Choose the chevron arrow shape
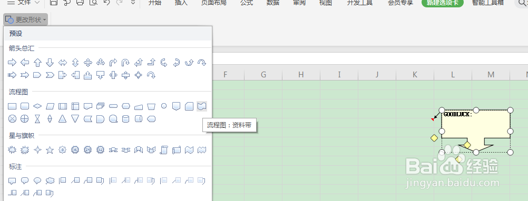This screenshot has width=528, height=201. click(50, 75)
